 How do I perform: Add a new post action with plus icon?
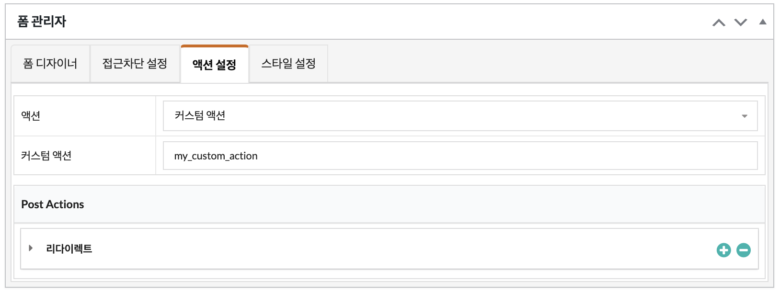(x=723, y=250)
